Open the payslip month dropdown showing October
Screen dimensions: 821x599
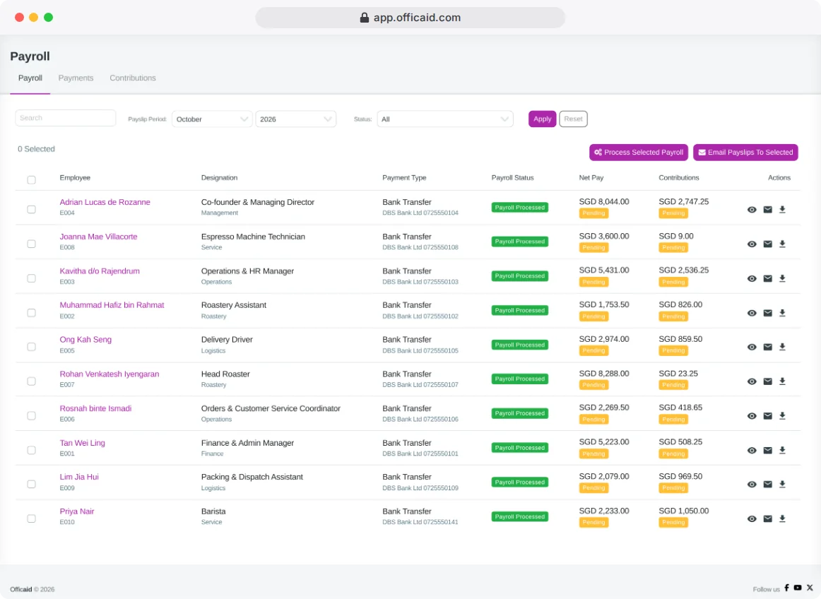click(x=212, y=119)
